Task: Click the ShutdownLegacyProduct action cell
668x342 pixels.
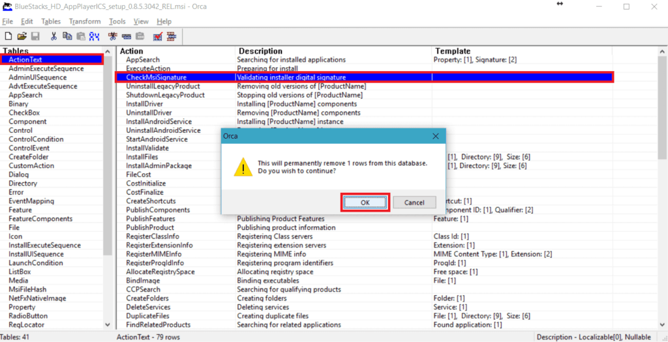Action: [x=165, y=95]
